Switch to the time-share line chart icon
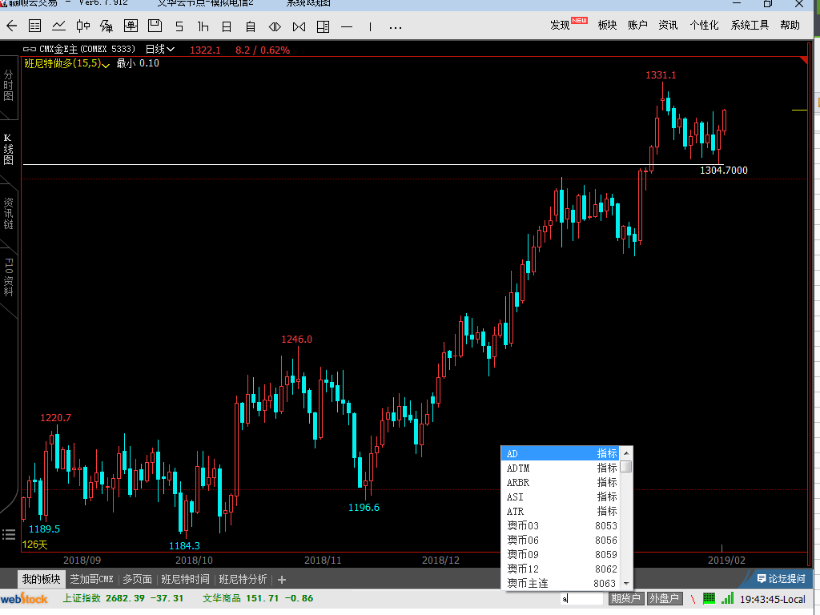Screen dimensions: 820x615 [58, 26]
